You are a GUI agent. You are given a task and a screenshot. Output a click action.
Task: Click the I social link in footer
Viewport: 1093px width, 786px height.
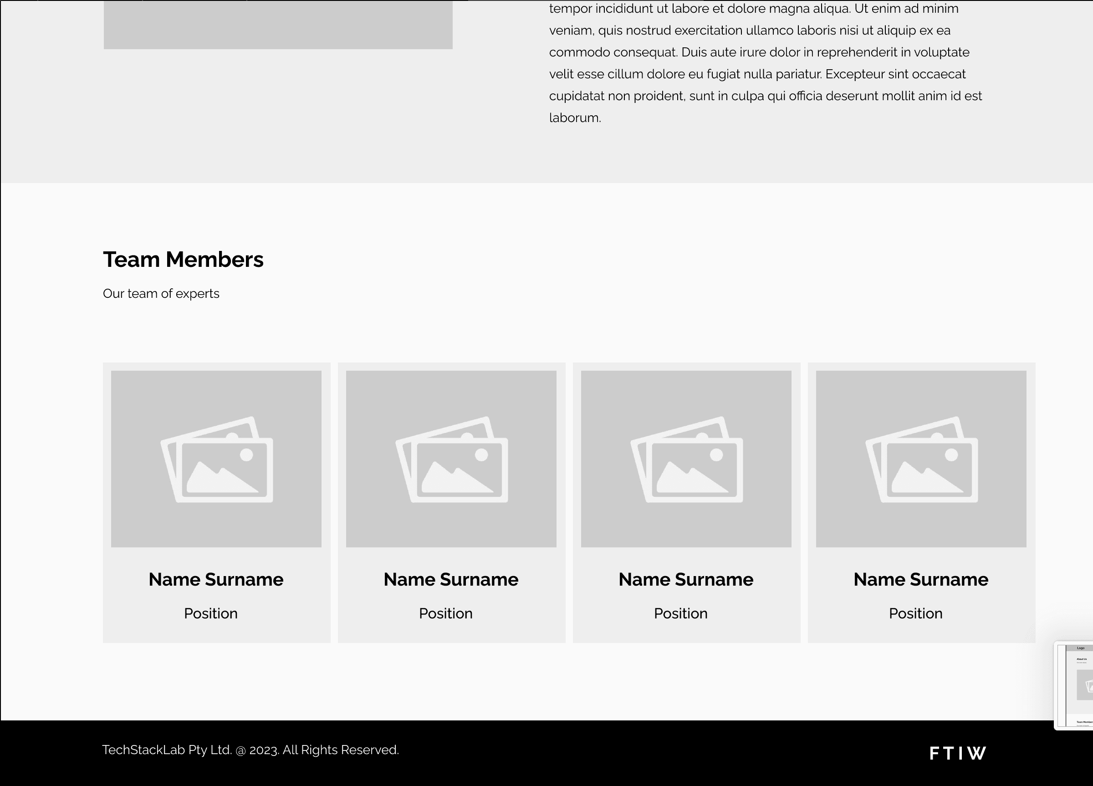tap(960, 753)
